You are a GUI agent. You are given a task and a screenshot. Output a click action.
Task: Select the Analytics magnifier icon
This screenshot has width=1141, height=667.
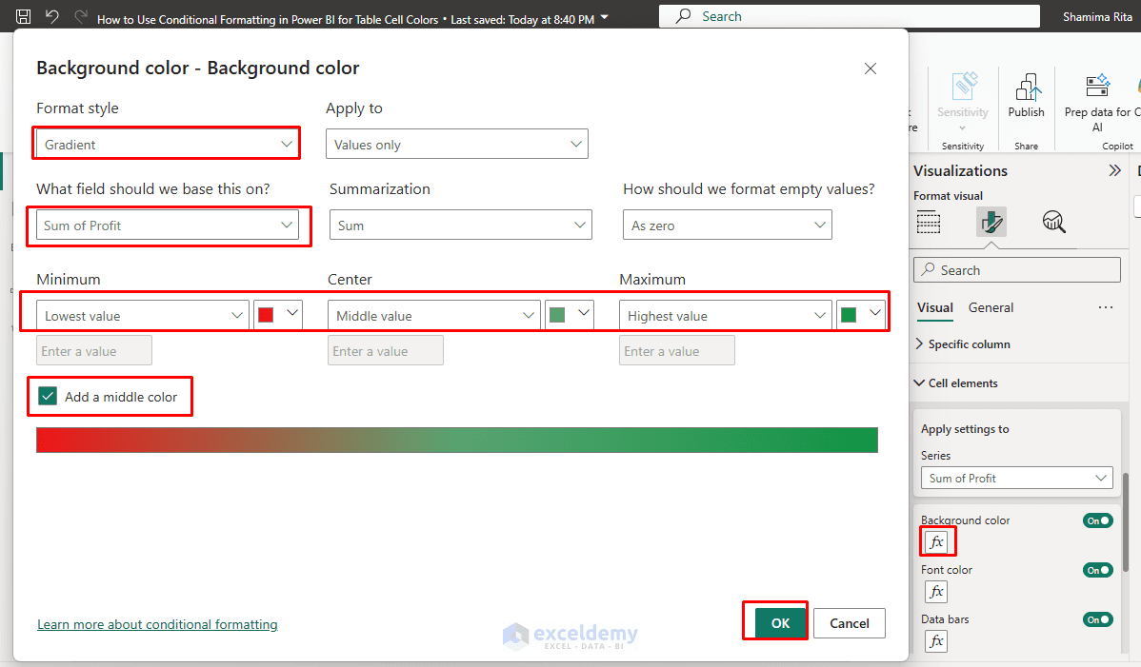1053,222
